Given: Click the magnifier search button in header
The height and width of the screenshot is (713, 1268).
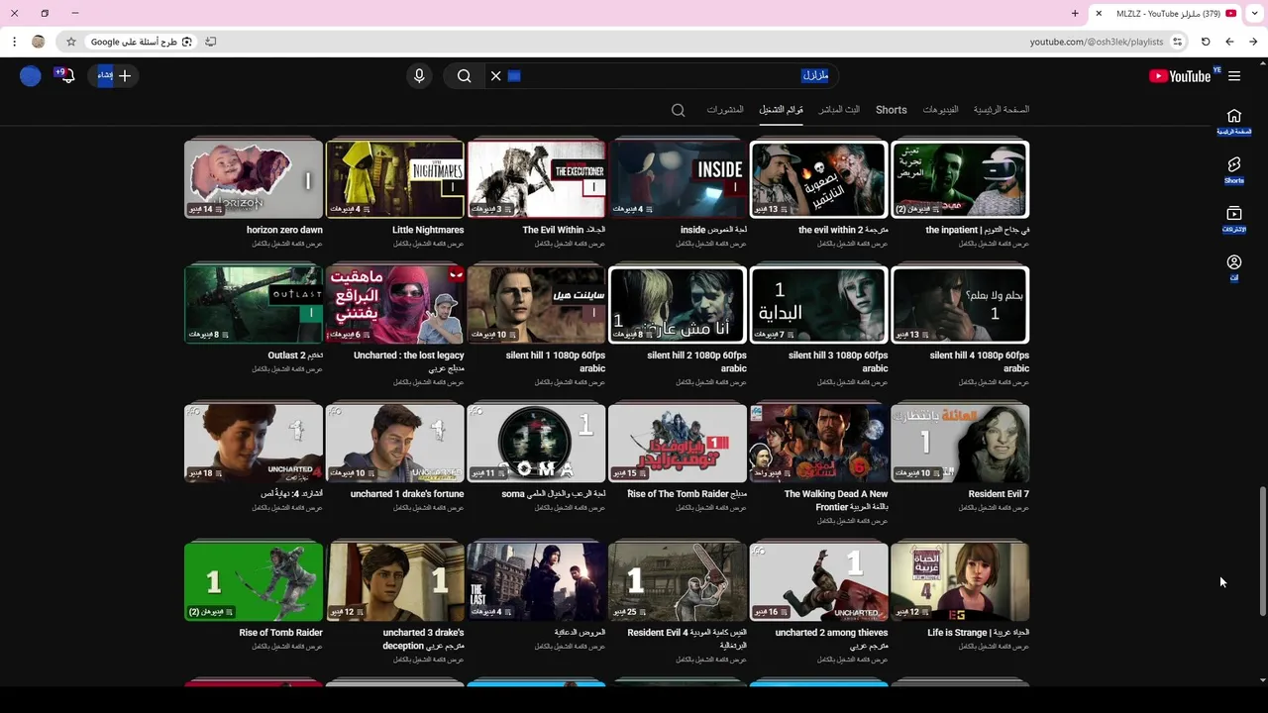Looking at the screenshot, I should [464, 76].
